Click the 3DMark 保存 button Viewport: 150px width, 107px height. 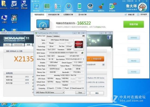(97, 93)
